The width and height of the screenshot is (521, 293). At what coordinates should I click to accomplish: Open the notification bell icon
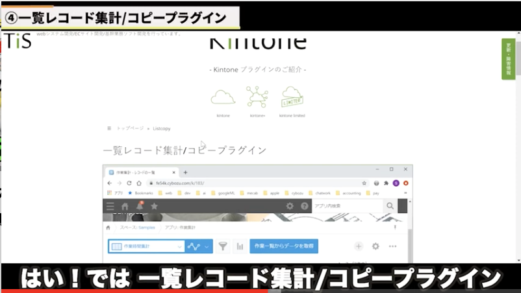click(139, 206)
